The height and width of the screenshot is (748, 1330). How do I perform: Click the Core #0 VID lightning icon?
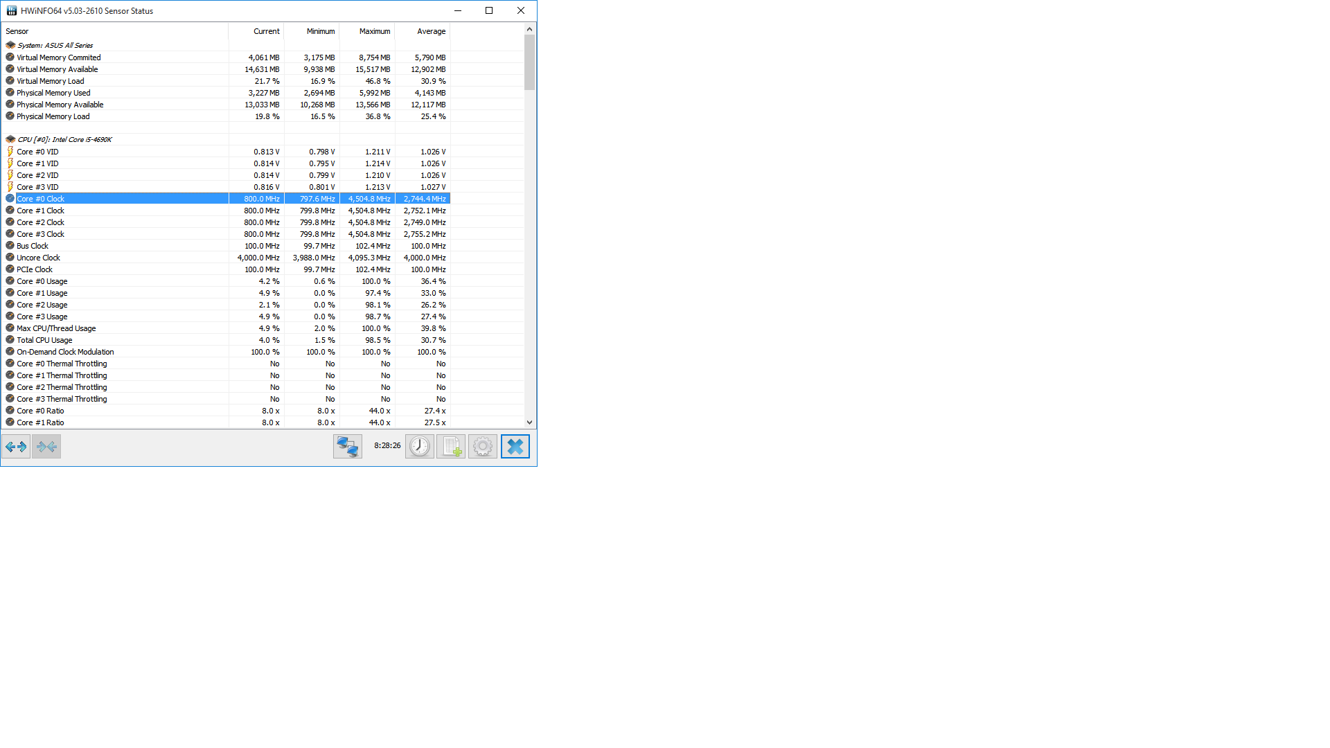10,152
